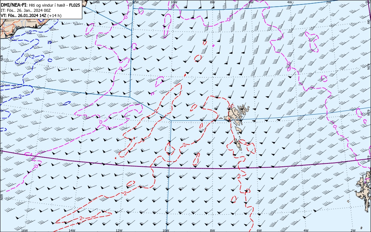
Task: Click the 18W longitude label
Action: (x=1, y=100)
